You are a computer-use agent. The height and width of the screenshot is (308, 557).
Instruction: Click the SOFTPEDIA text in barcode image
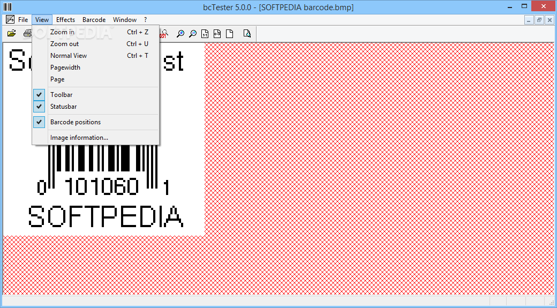pyautogui.click(x=106, y=216)
